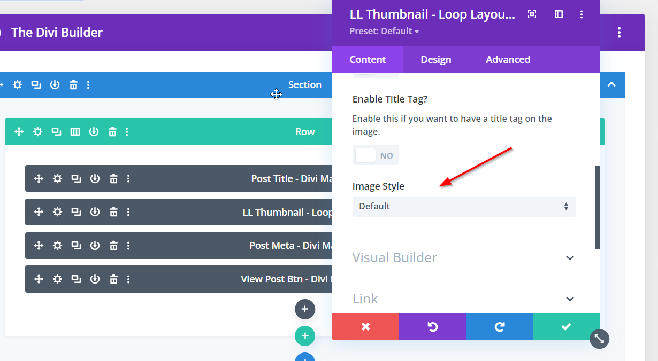
Task: Delete the Section using trash icon
Action: [74, 85]
